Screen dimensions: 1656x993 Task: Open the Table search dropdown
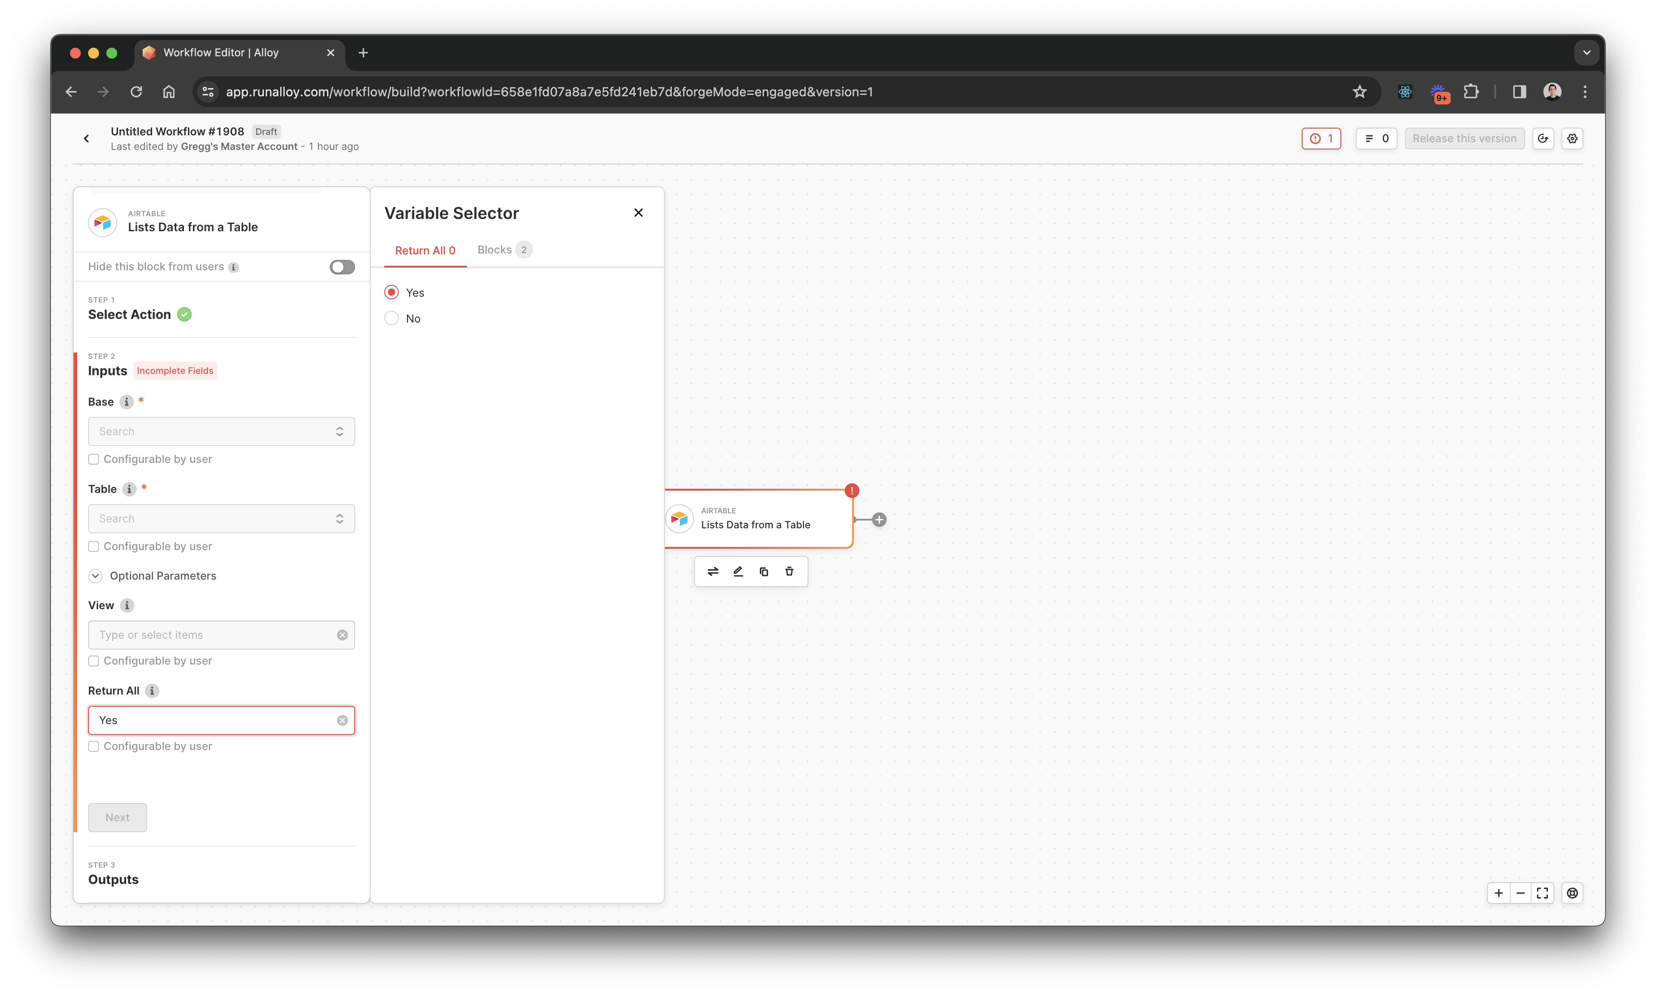click(222, 519)
